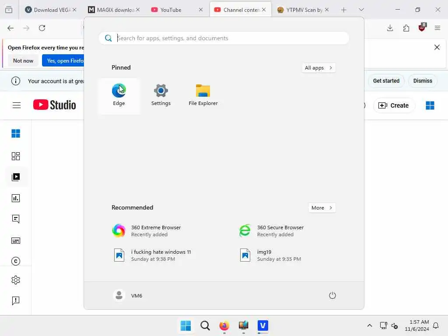
Task: Click the uBlock Origin extension icon
Action: pyautogui.click(x=422, y=28)
